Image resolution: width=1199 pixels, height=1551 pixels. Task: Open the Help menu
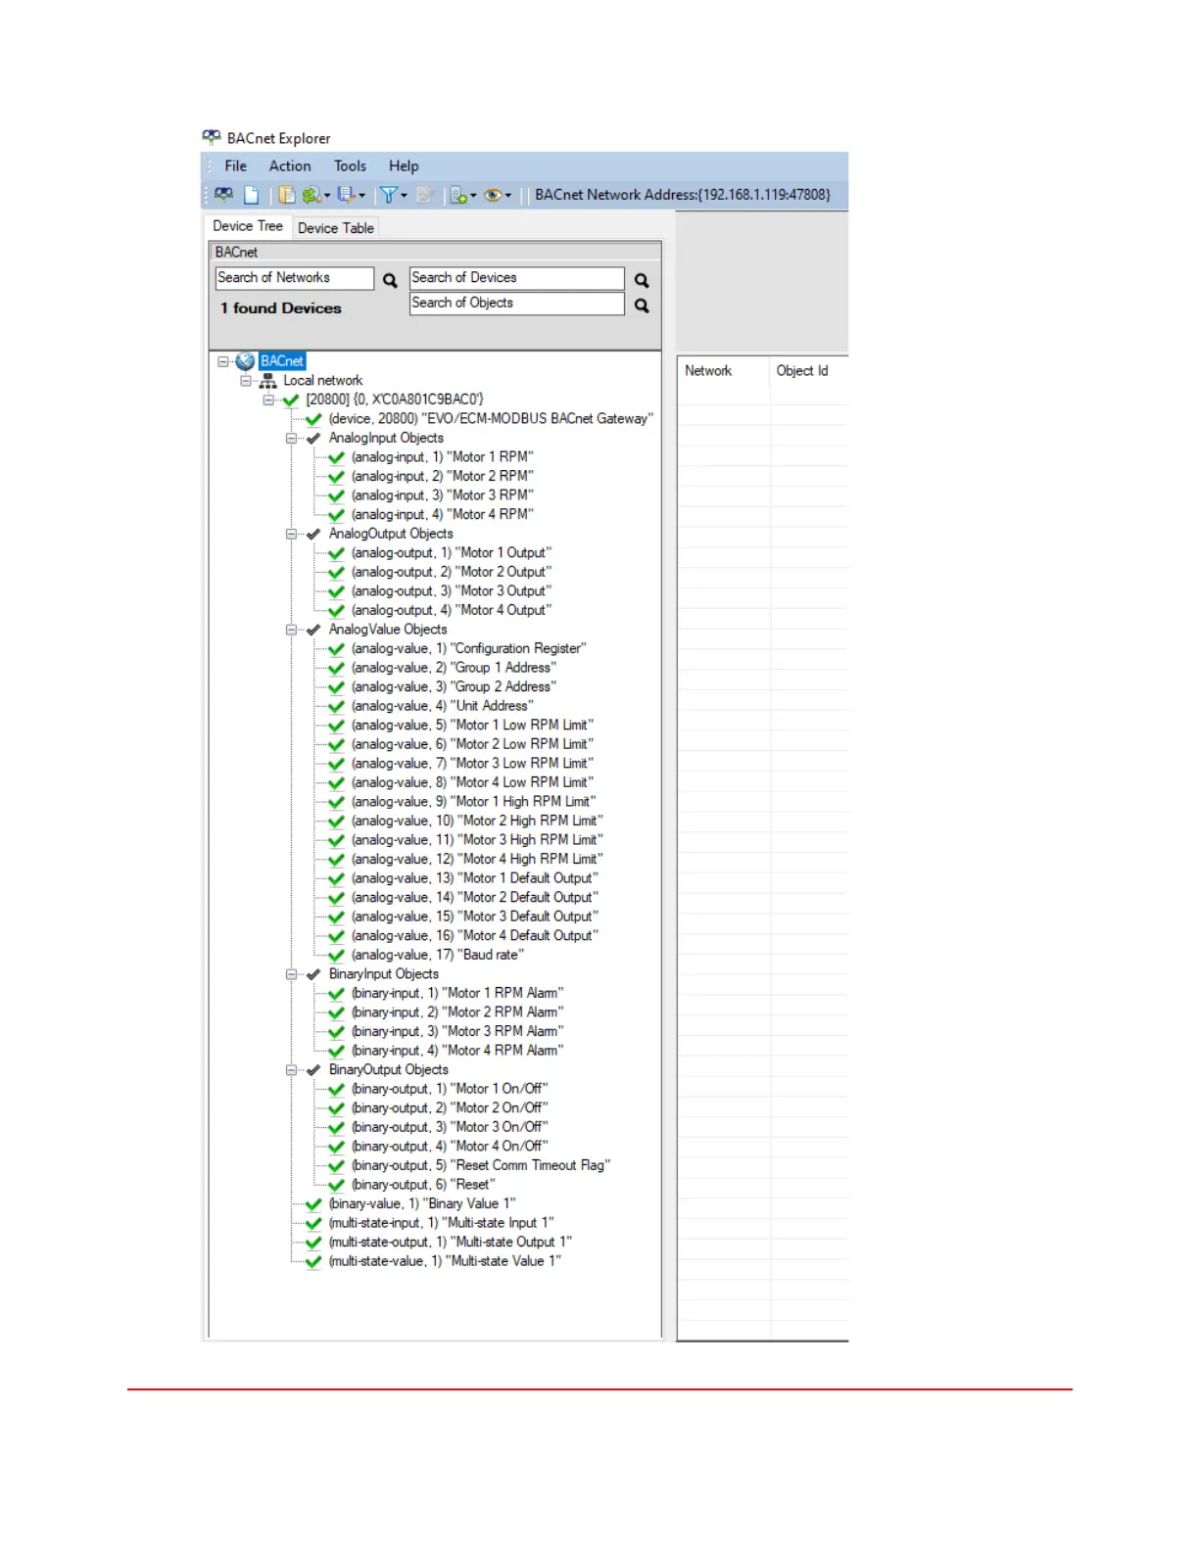pyautogui.click(x=404, y=166)
